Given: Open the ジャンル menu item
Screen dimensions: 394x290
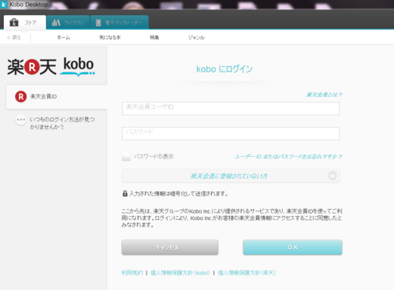Looking at the screenshot, I should tap(196, 38).
